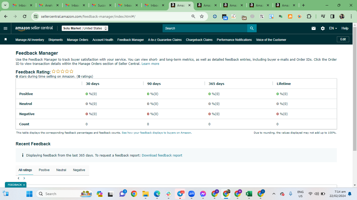Open Excel from the taskbar
The height and width of the screenshot is (200, 357).
[x=249, y=194]
